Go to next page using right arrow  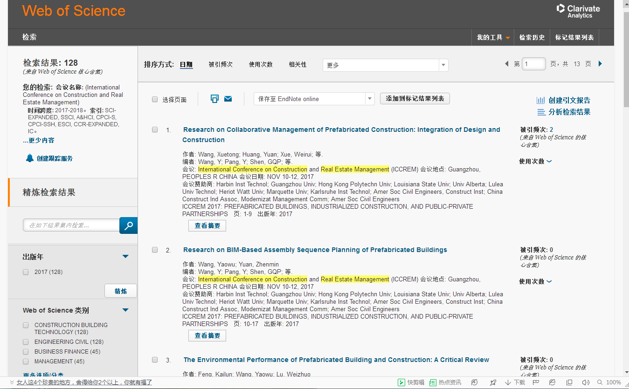click(x=600, y=64)
